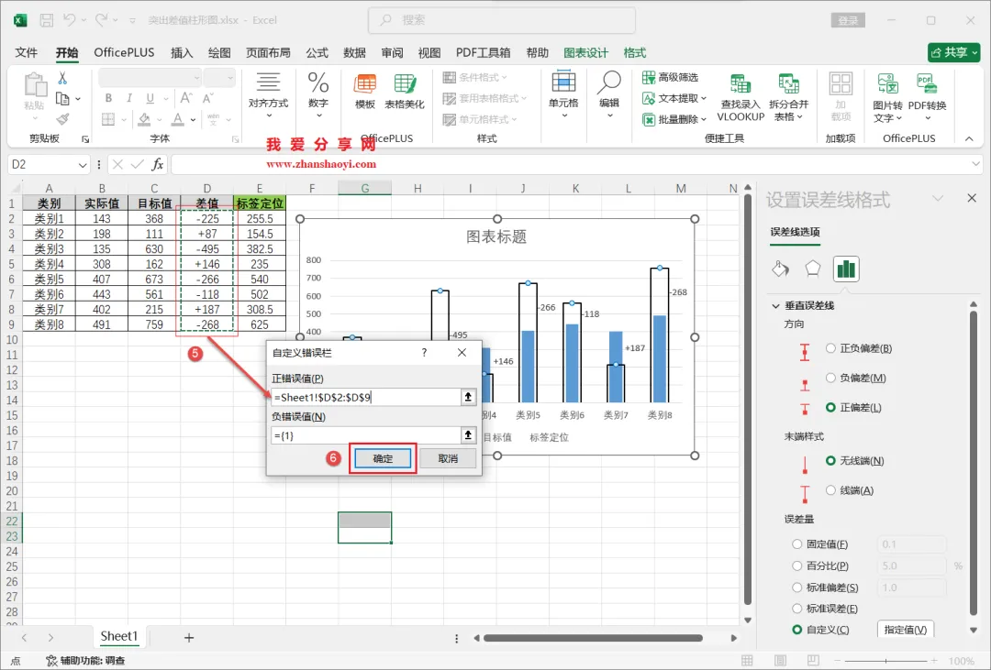Click the horizontal scrollbar thumb
This screenshot has height=670, width=991.
click(x=592, y=638)
